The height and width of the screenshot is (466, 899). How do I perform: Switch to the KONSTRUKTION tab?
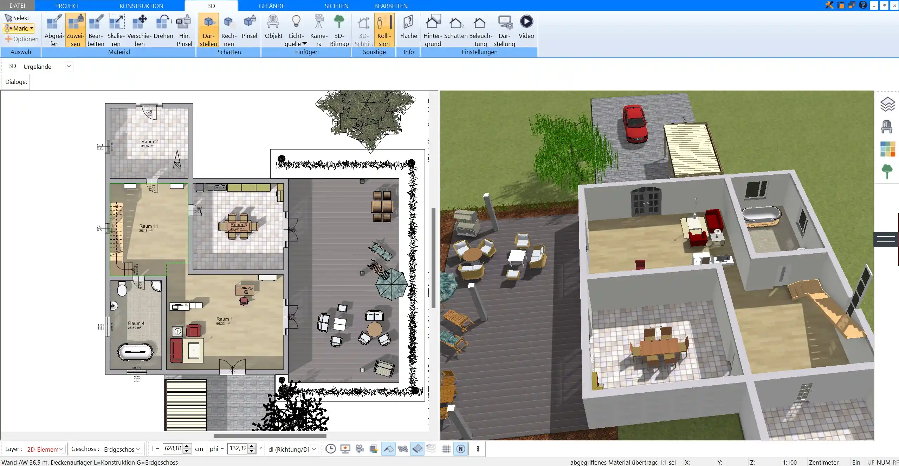tap(141, 6)
